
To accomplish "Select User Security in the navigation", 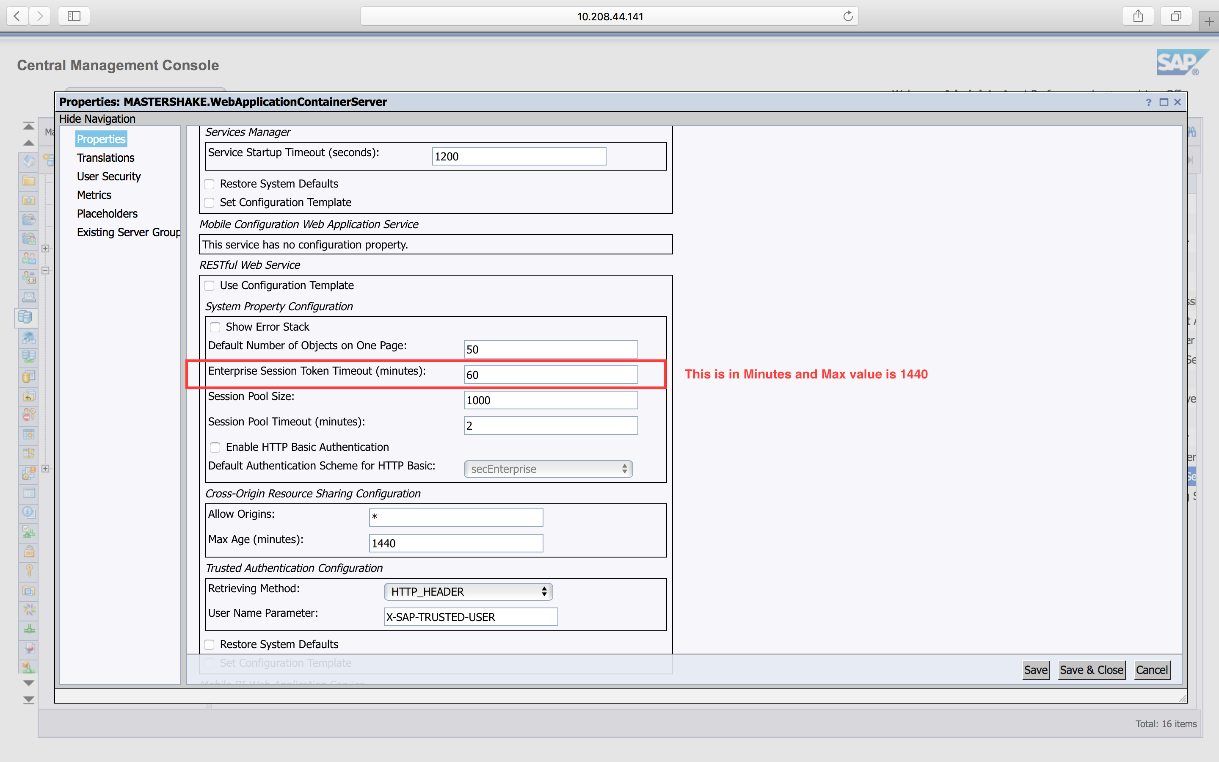I will pos(108,177).
